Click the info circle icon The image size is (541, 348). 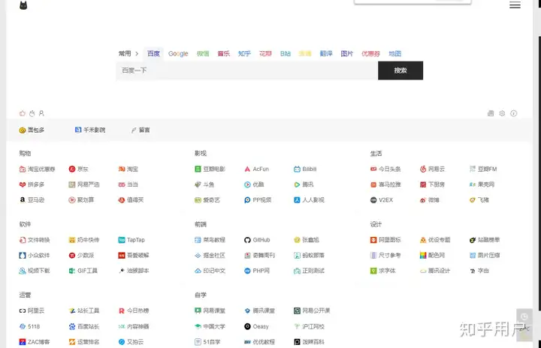pos(514,113)
